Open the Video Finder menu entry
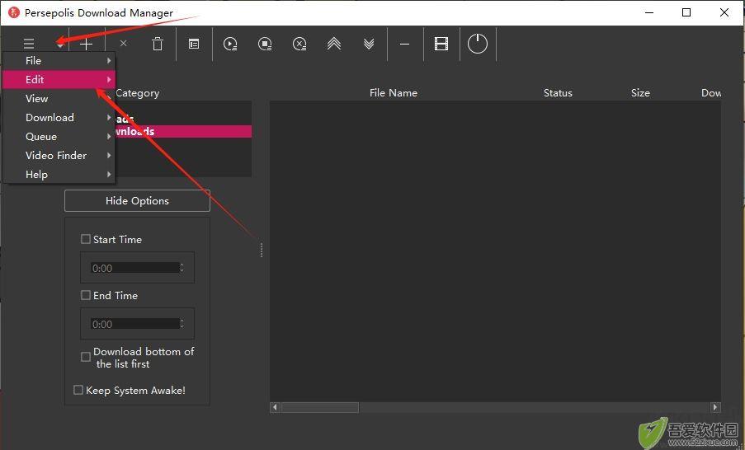This screenshot has height=450, width=745. tap(59, 155)
